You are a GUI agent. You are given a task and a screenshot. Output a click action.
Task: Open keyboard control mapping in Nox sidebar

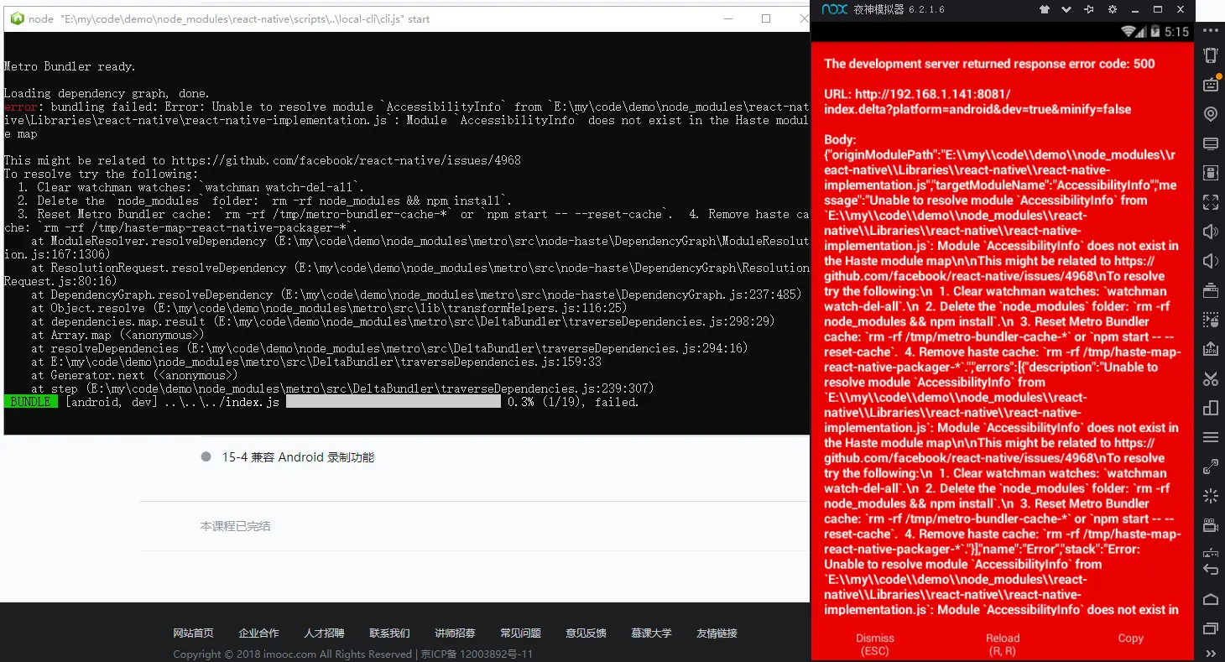[1211, 84]
